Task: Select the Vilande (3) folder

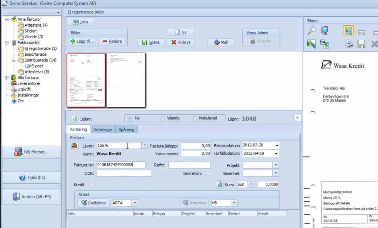Action: point(34,37)
